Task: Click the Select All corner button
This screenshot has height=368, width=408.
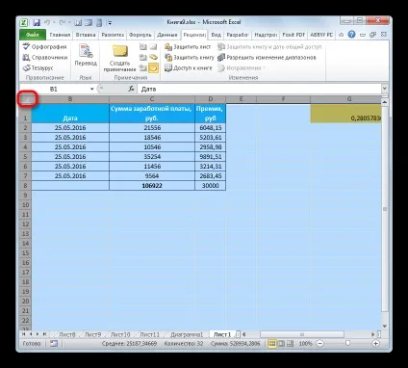Action: pos(26,99)
